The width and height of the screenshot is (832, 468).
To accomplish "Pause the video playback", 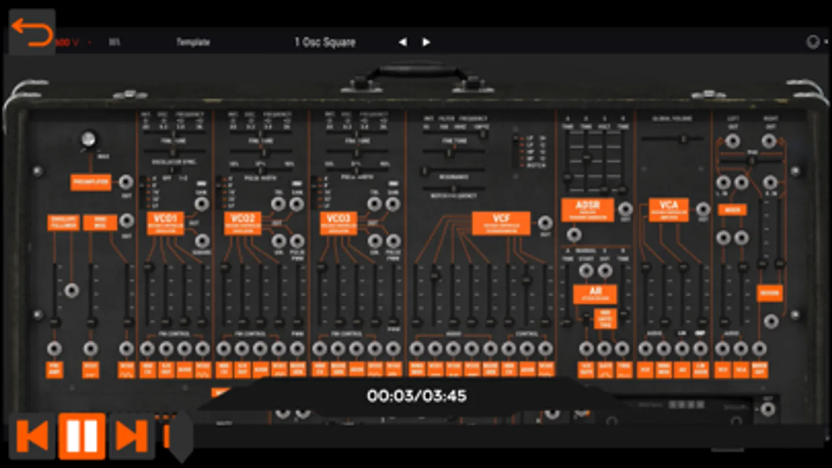I will coord(82,436).
